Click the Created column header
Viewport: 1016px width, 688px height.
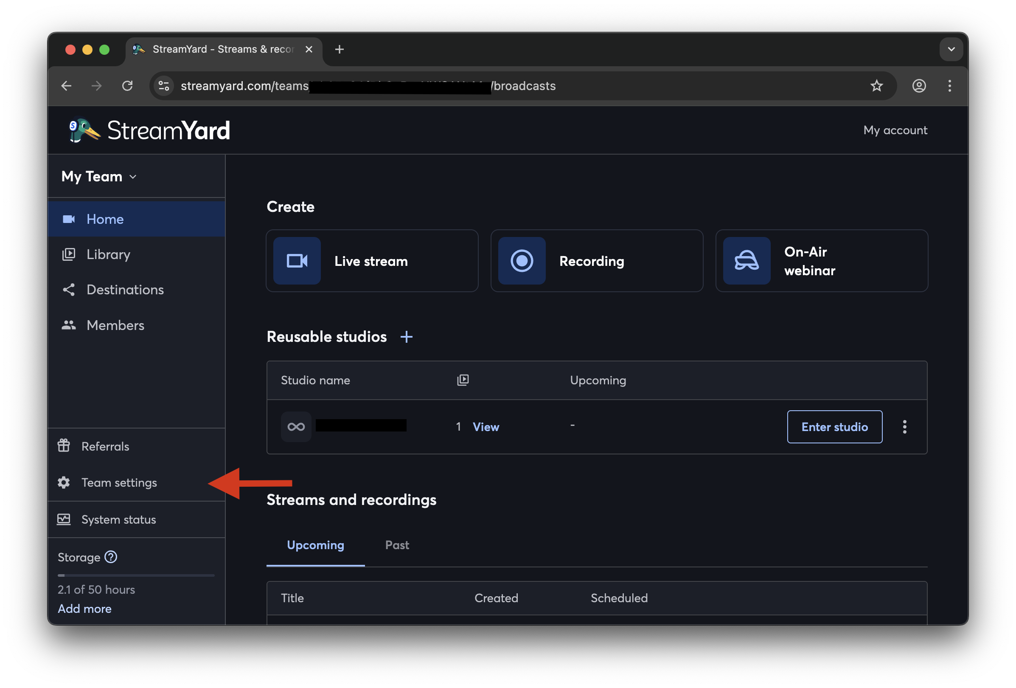496,598
